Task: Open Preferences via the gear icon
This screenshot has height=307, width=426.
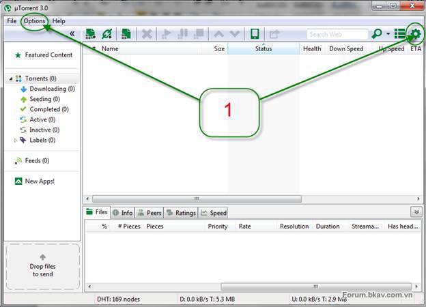Action: (414, 33)
